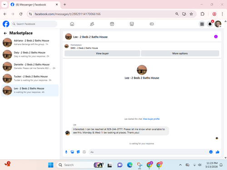This screenshot has height=170, width=227.
Task: Select Lee's 2 Beds 2 Baths House chat
Action: click(x=30, y=90)
